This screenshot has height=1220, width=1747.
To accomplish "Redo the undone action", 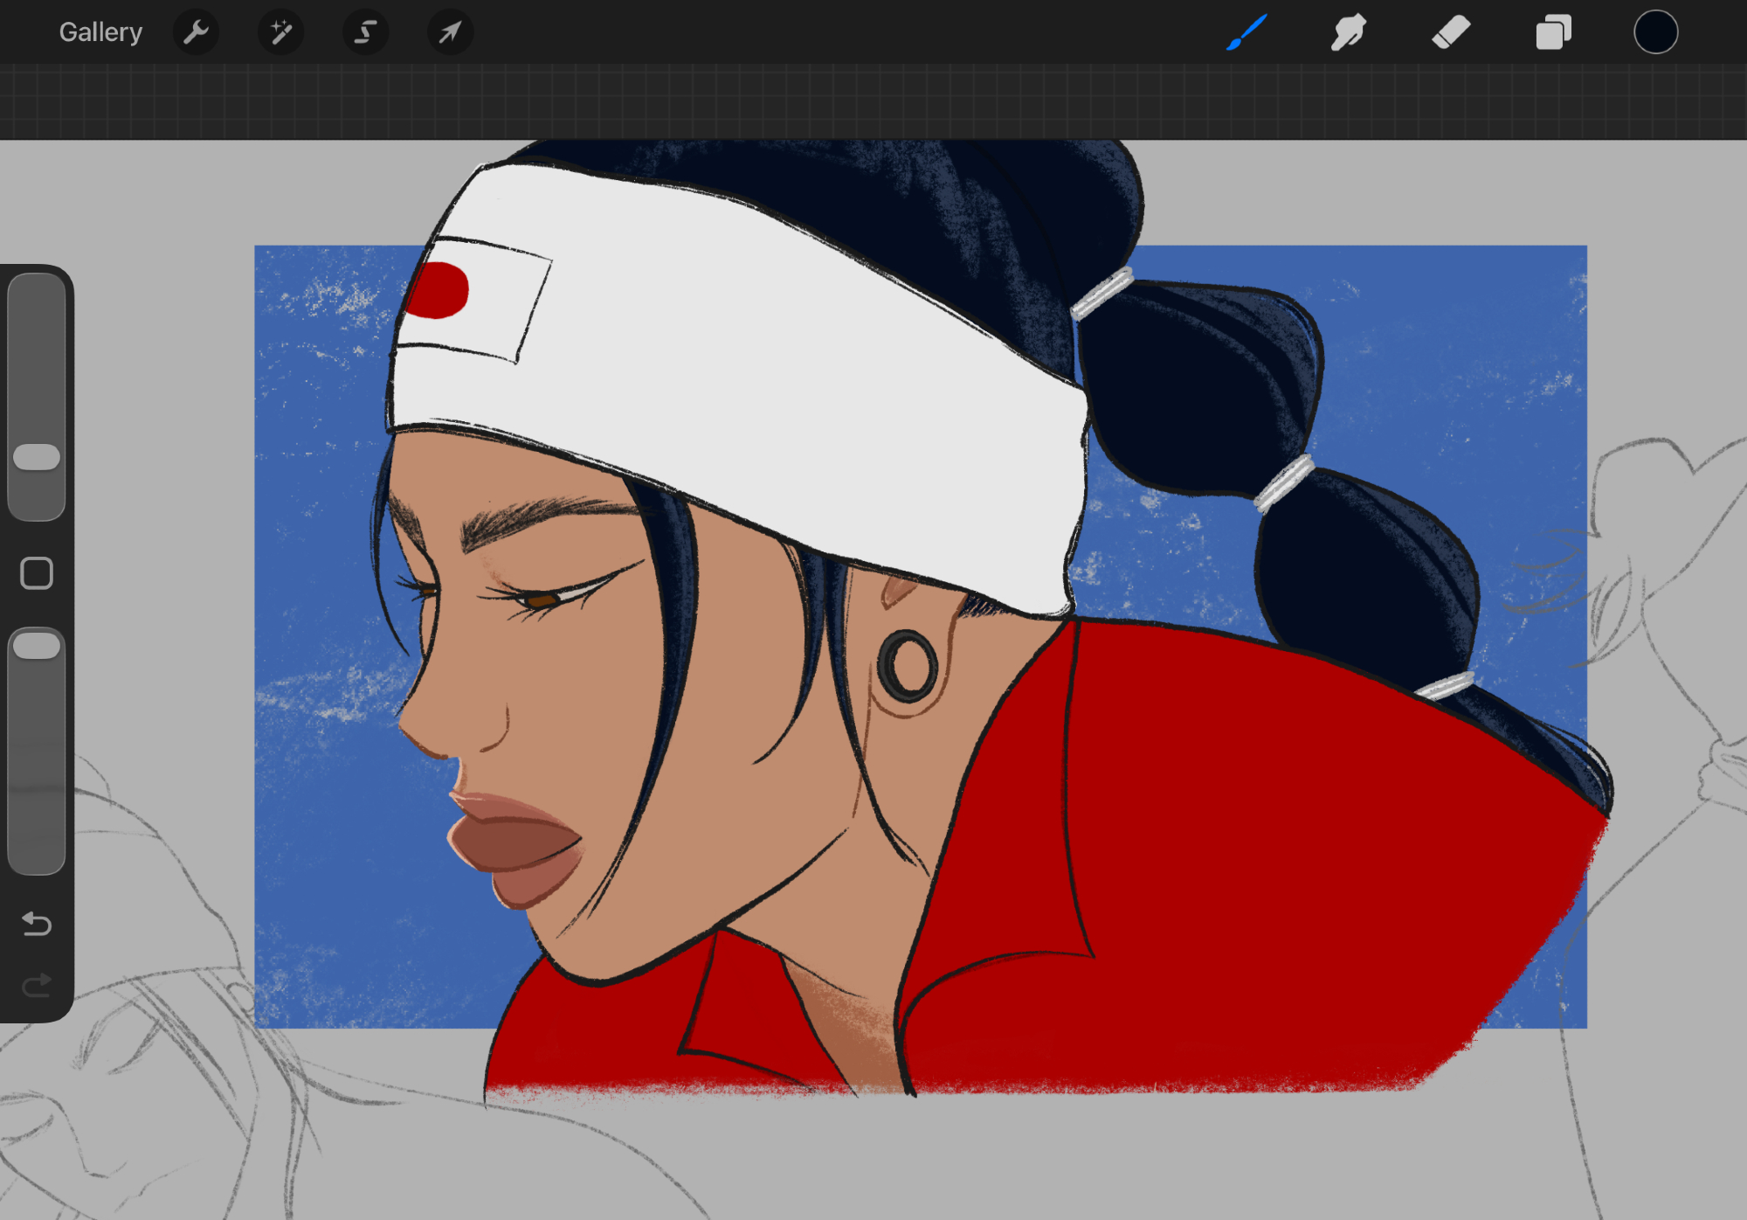I will [37, 986].
